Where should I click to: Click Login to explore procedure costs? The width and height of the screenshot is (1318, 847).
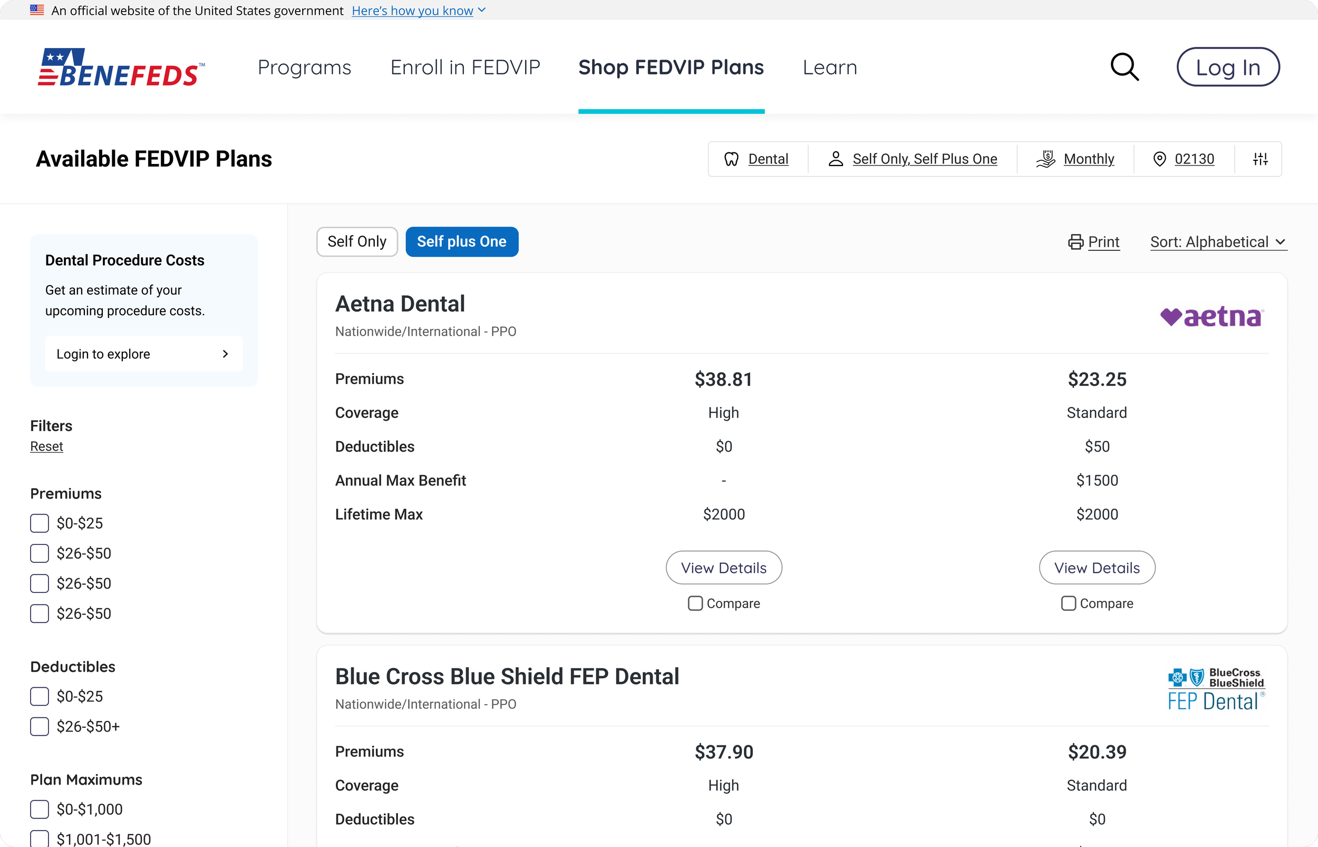coord(143,354)
